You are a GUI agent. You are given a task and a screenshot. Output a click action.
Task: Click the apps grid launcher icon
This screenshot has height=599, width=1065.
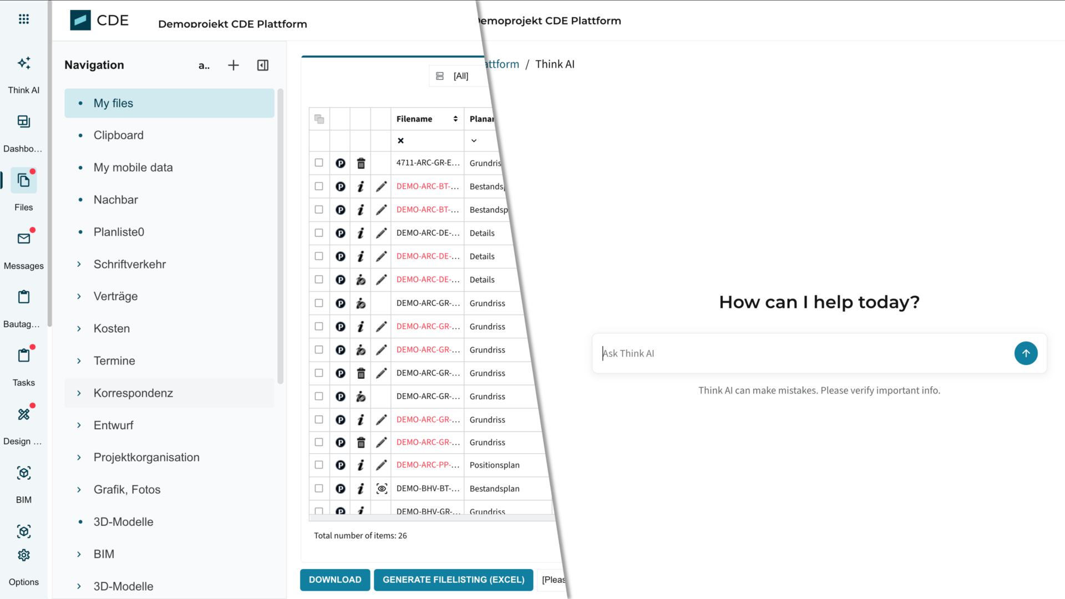(24, 19)
